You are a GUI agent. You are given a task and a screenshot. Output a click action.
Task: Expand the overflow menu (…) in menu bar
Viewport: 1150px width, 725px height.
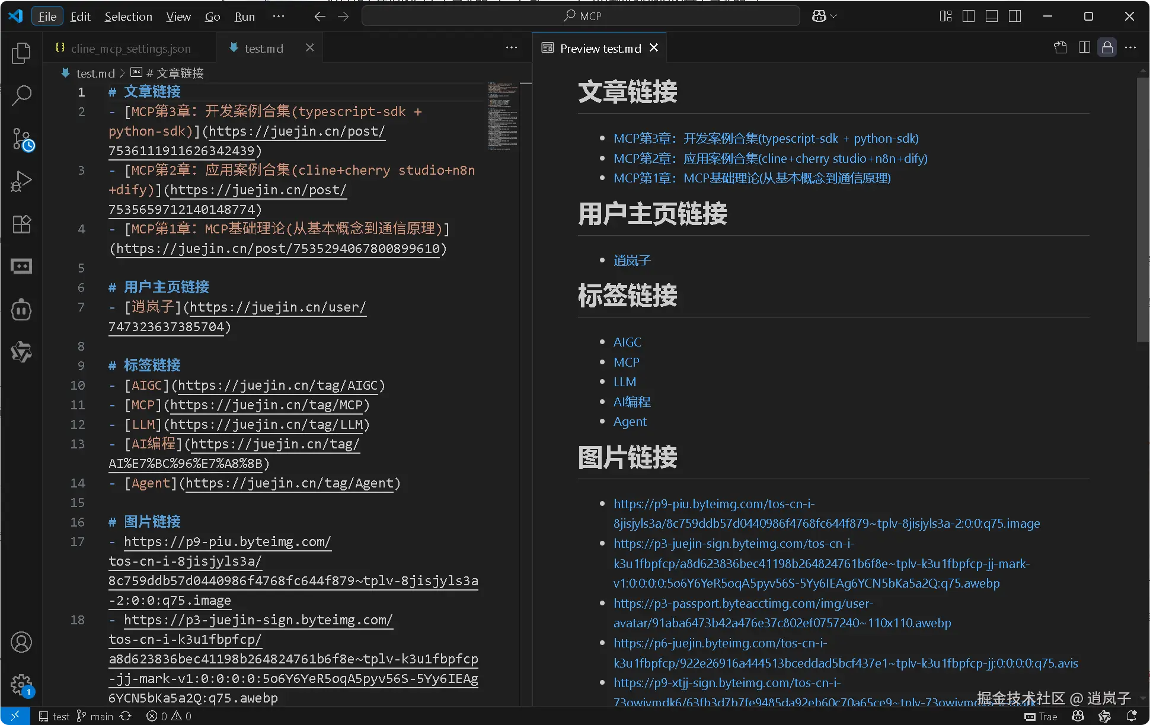tap(278, 16)
